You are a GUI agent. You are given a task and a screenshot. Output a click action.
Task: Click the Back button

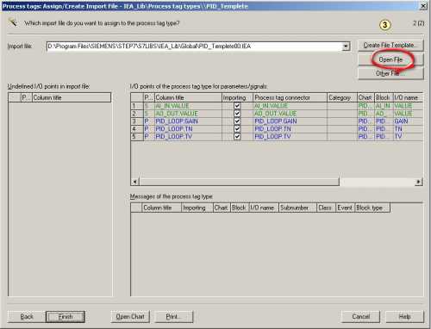tap(27, 317)
